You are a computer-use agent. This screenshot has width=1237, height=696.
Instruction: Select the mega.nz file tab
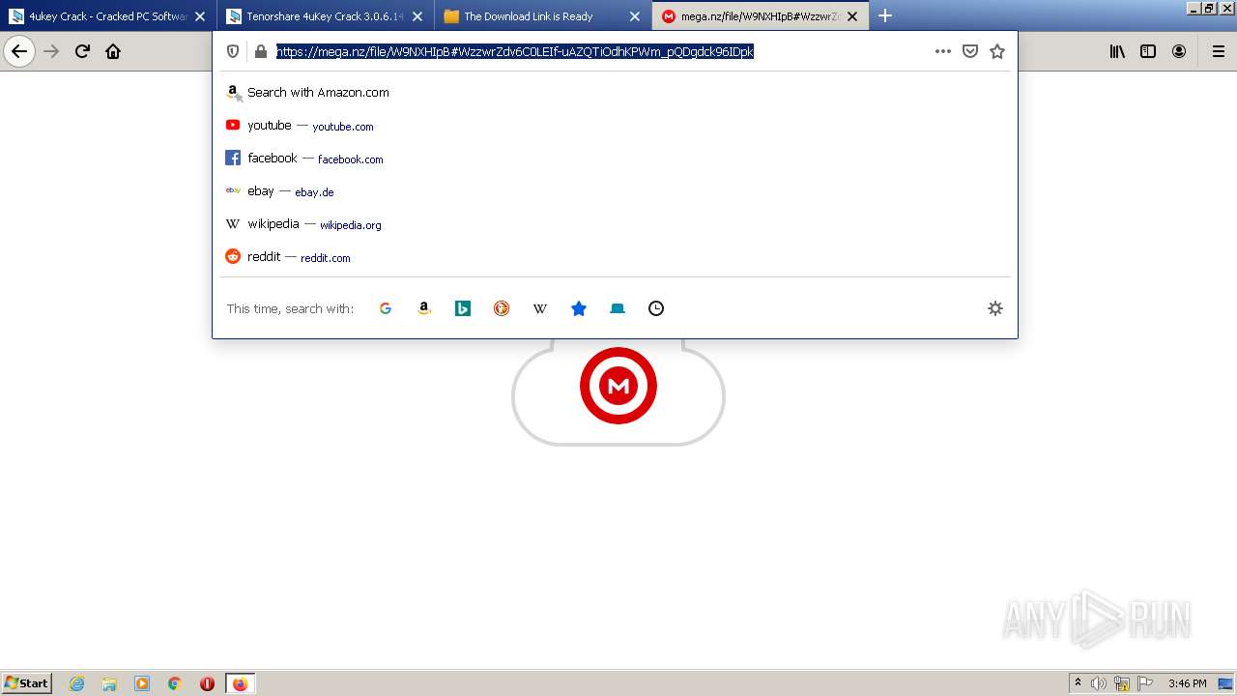point(760,15)
